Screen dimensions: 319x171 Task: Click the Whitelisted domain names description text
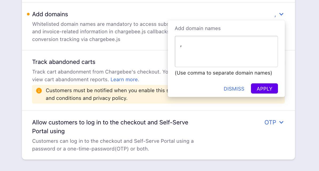pyautogui.click(x=100, y=32)
